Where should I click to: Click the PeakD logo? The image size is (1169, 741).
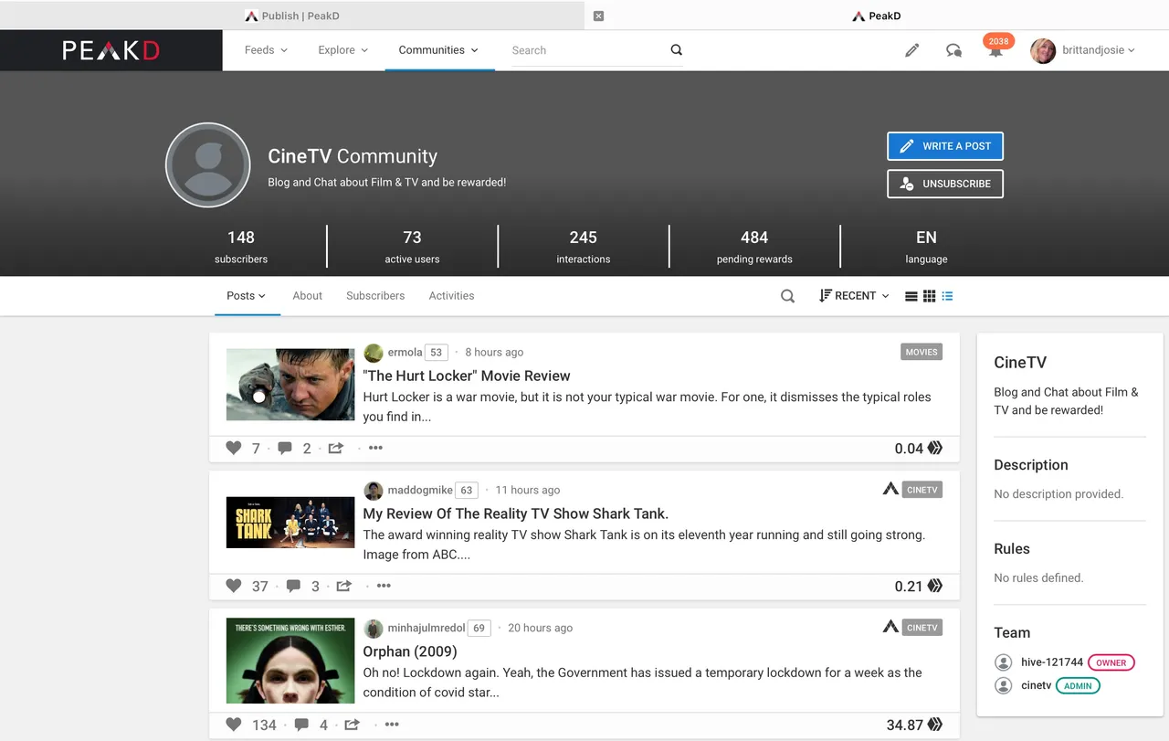click(x=111, y=50)
